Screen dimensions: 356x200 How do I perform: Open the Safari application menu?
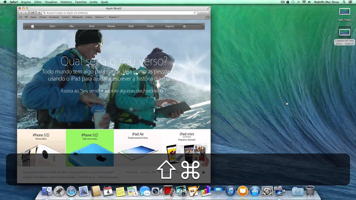[14, 2]
